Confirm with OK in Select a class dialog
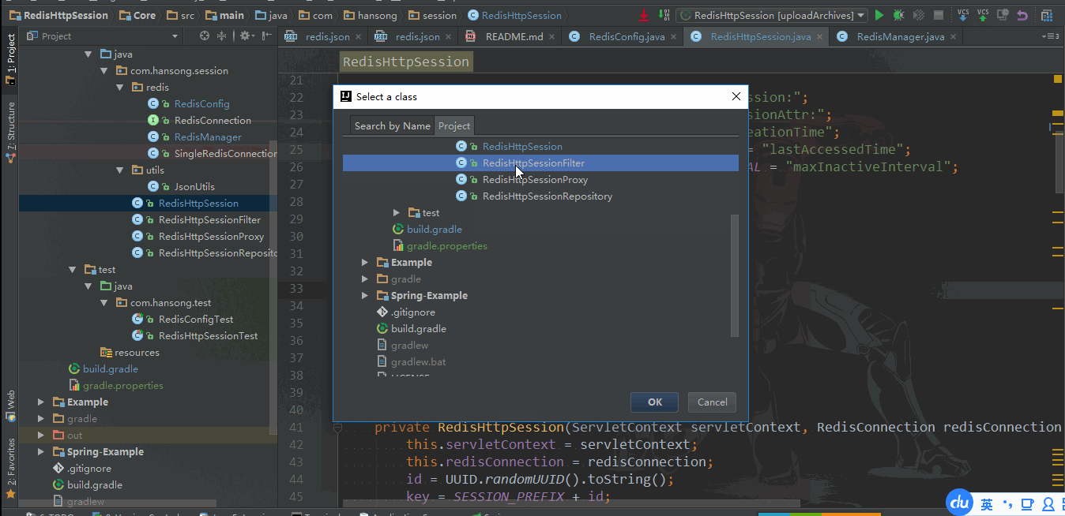The image size is (1065, 516). click(655, 402)
